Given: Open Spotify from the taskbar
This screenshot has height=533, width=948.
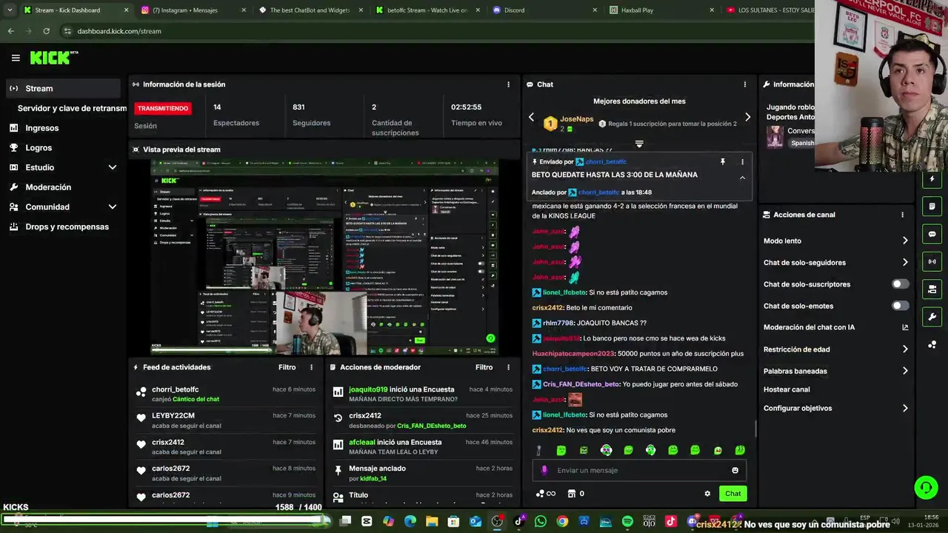Looking at the screenshot, I should [627, 521].
